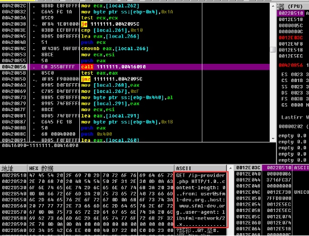Image resolution: width=309 pixels, height=236 pixels.
Task: Select highlighted register value 0022B510
Action: [291, 13]
